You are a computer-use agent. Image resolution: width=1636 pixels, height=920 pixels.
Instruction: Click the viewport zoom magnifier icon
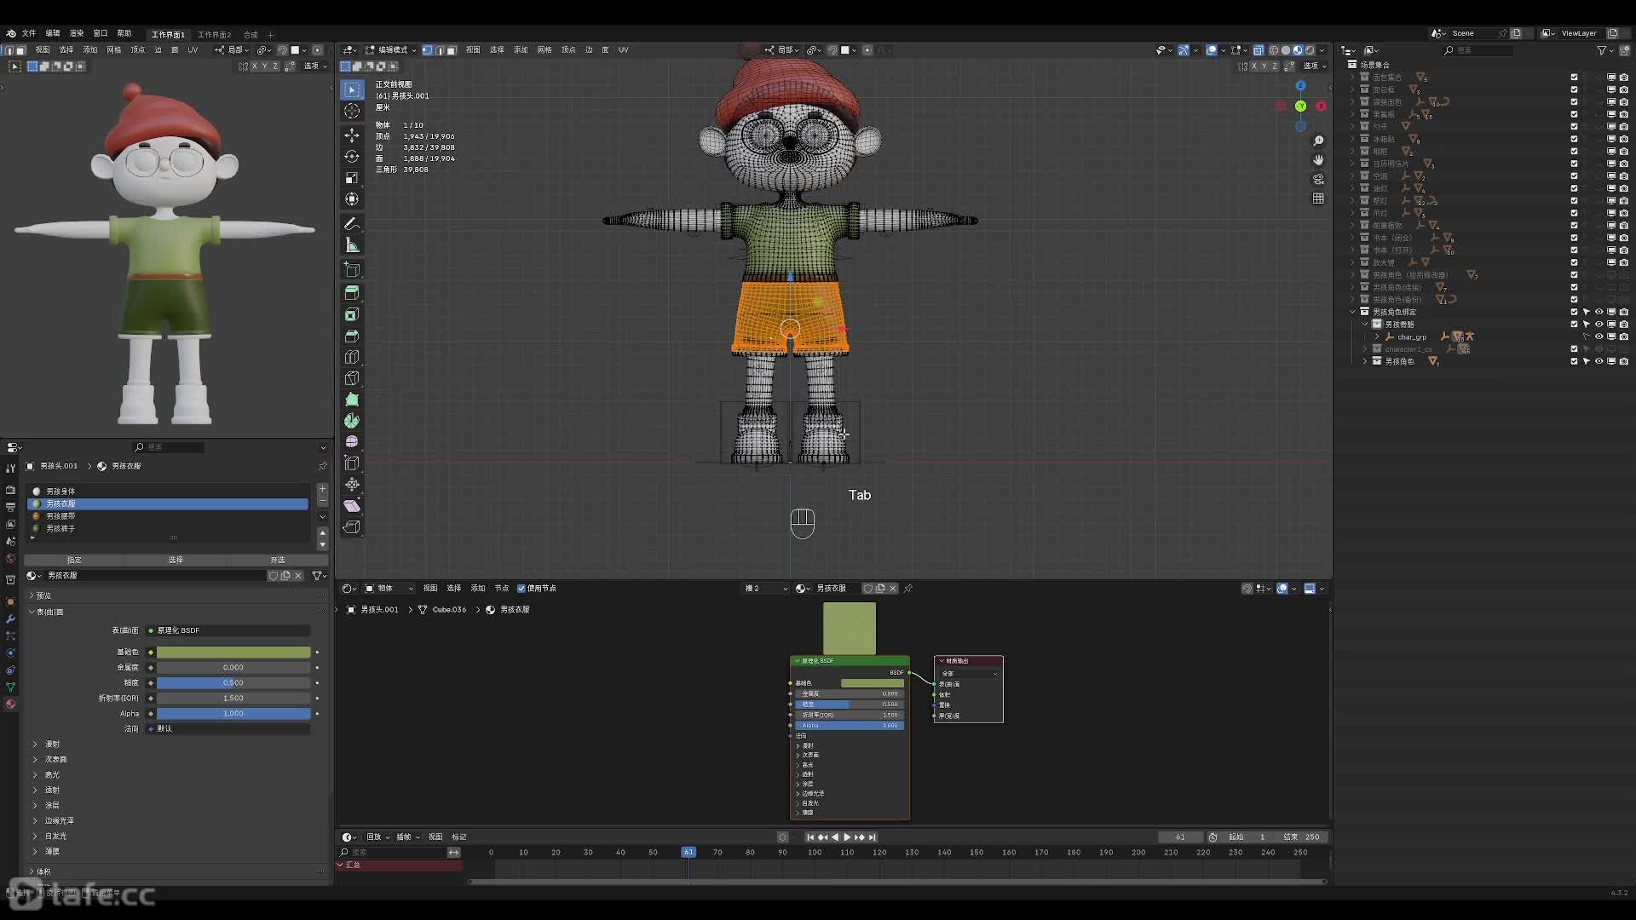1318,141
